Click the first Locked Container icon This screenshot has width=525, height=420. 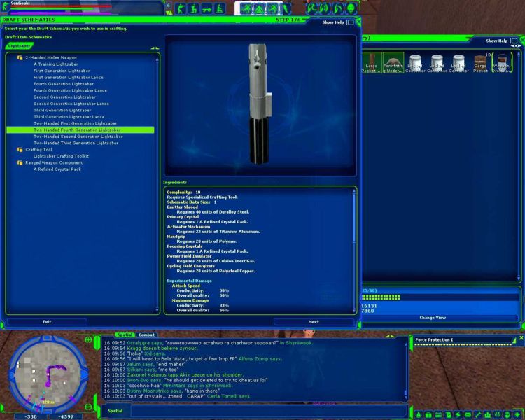[x=415, y=62]
